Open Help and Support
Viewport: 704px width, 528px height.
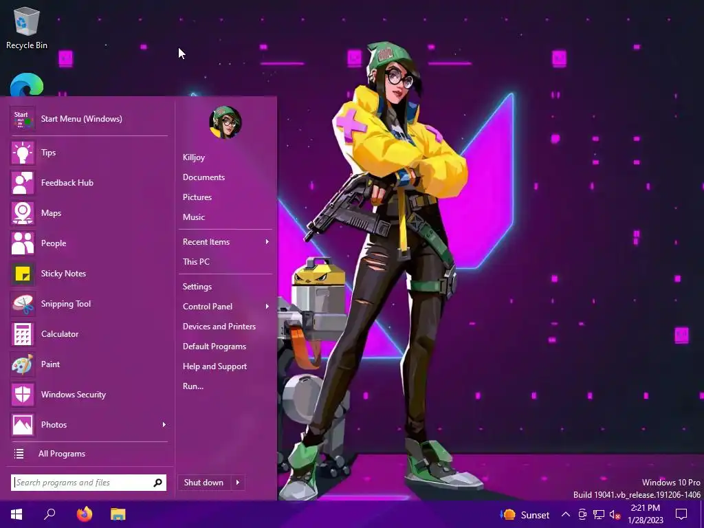[214, 366]
